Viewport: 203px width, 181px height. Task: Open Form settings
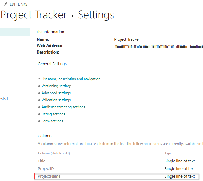52,121
